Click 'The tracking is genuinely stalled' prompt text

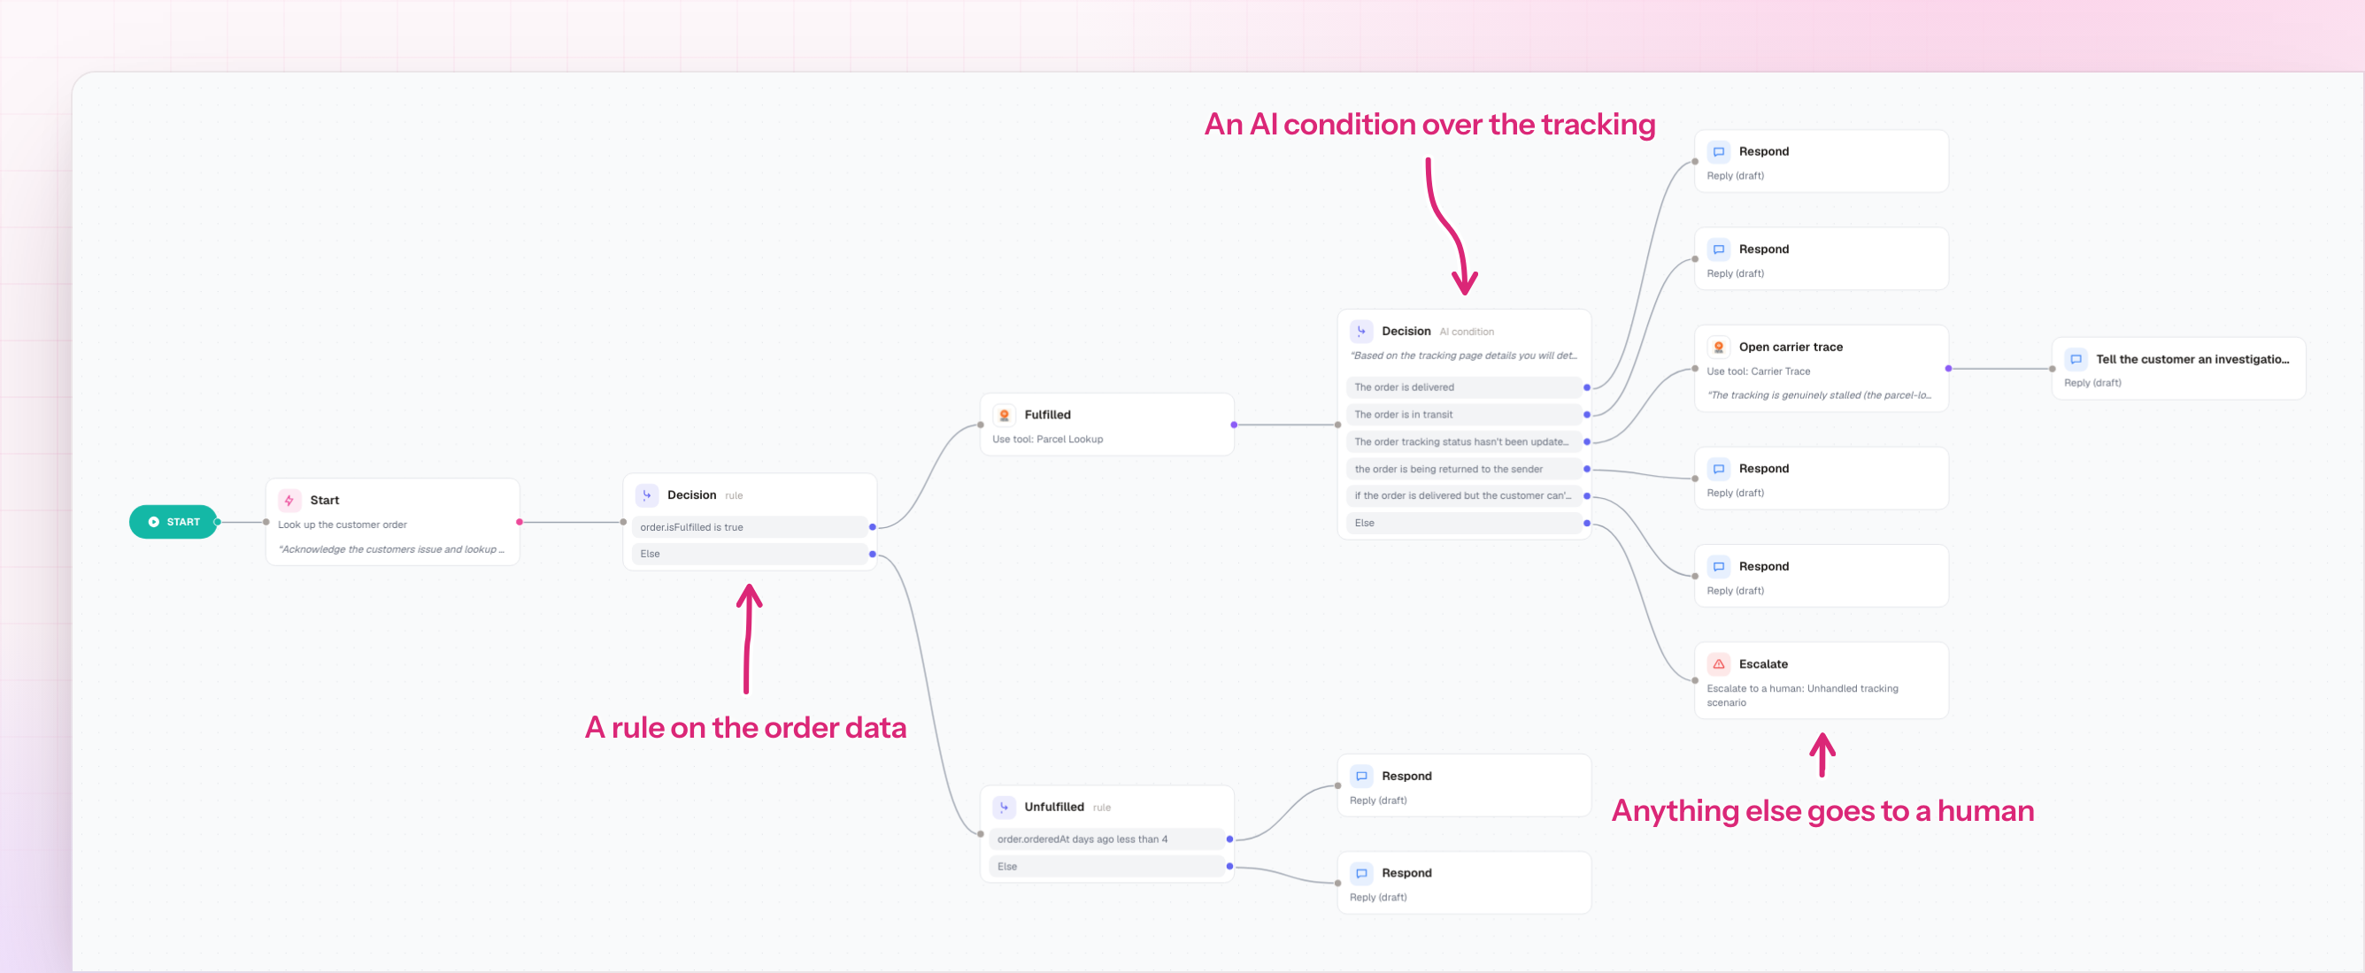point(1819,395)
